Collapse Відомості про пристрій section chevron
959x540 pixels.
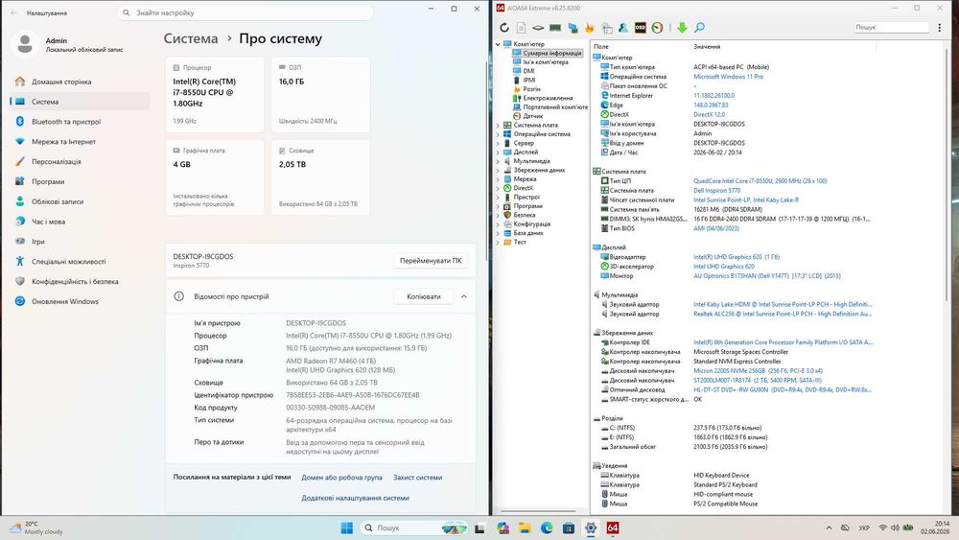pos(464,296)
